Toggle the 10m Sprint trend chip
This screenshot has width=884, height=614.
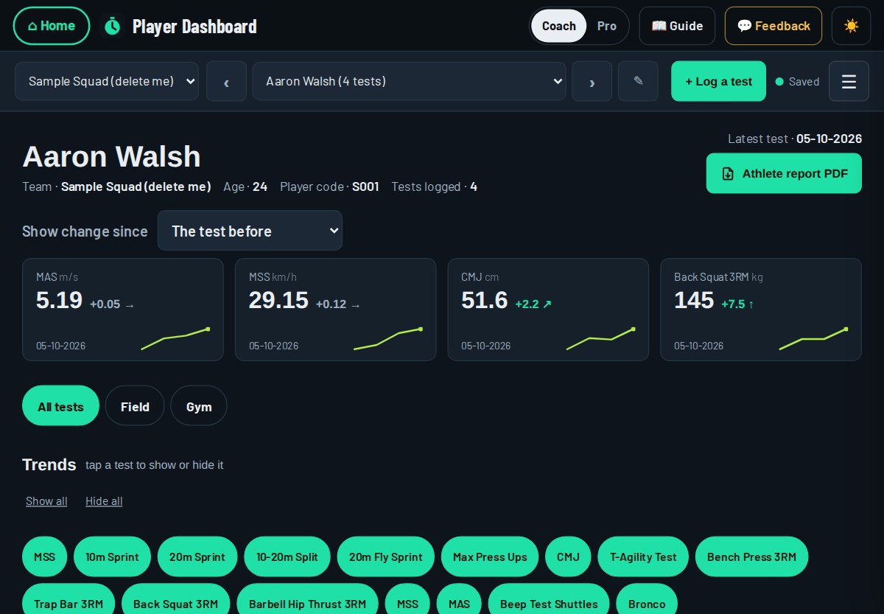(112, 557)
